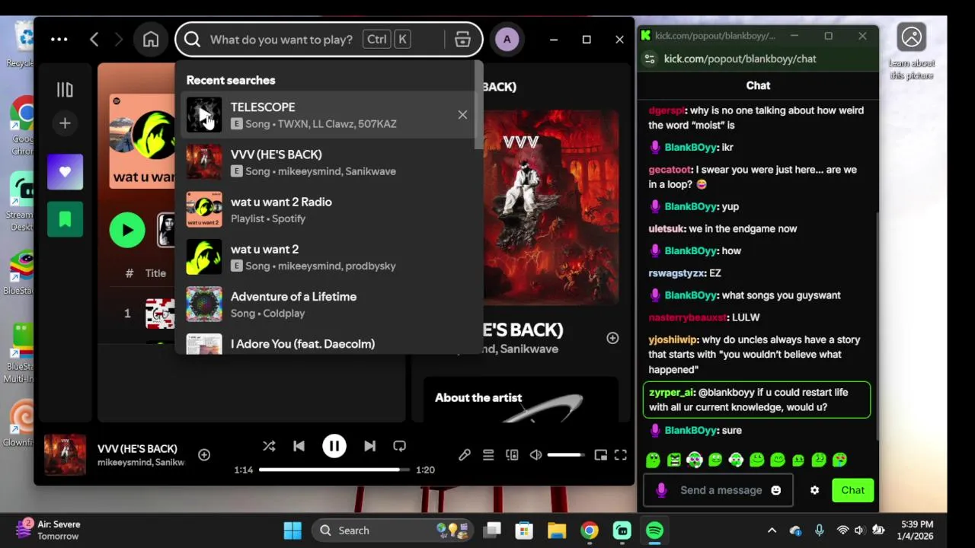Viewport: 975px width, 548px height.
Task: Click the green Chat send button
Action: pos(852,490)
